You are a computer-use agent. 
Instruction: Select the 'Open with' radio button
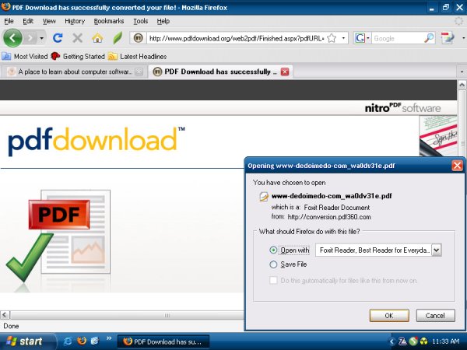[x=273, y=250]
